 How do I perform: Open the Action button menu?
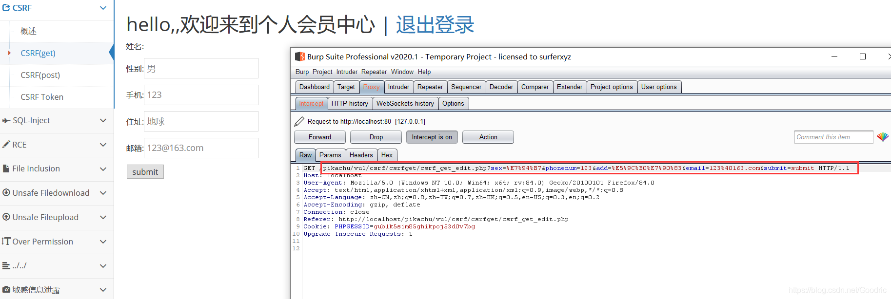(488, 137)
